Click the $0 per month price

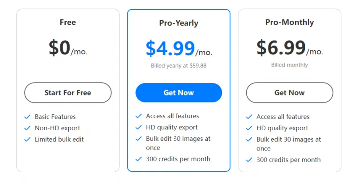coord(67,48)
